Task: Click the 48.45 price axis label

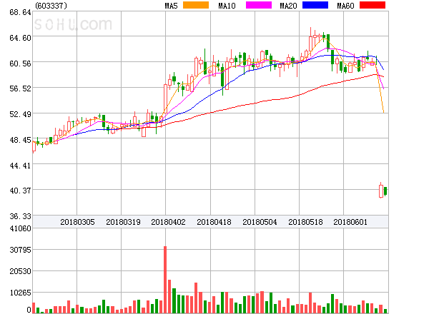Action: tap(20, 140)
